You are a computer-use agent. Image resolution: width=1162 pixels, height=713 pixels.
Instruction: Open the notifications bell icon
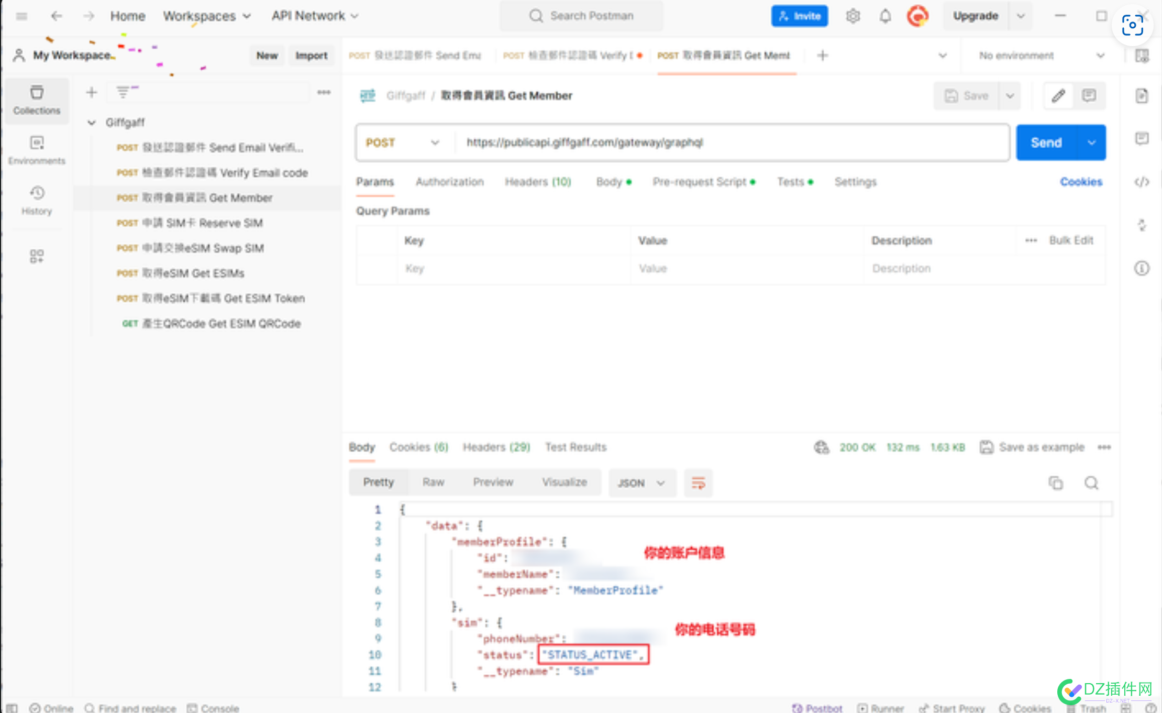pyautogui.click(x=885, y=16)
